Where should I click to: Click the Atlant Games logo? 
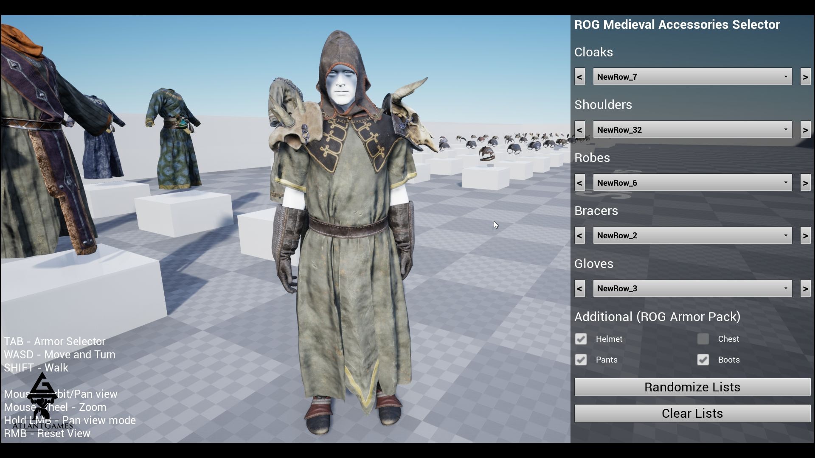point(42,401)
